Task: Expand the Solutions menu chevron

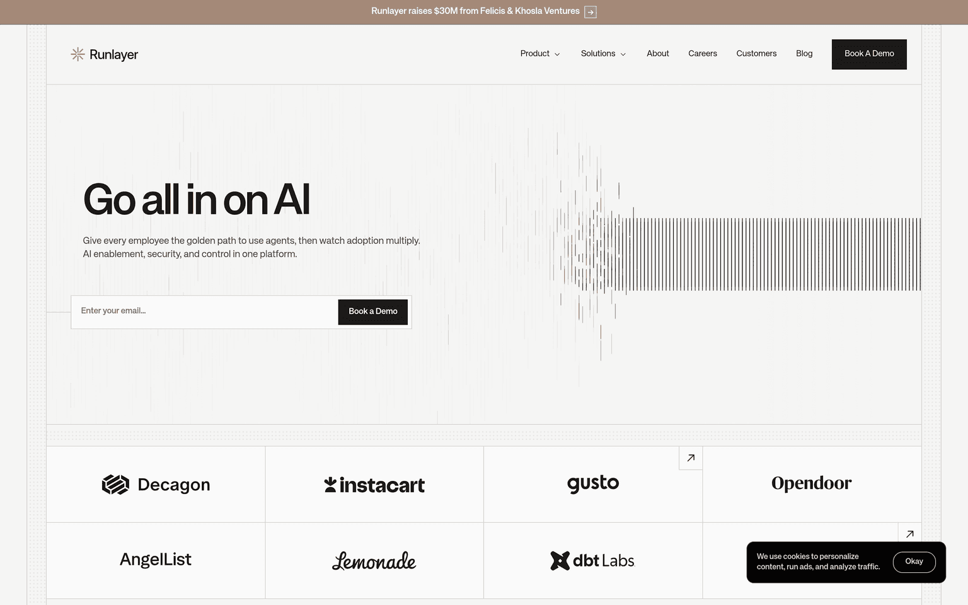Action: pos(623,54)
